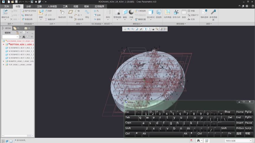Screen dimensions: 255x143
Task: Expand the BOTTOM_ASM_1_ASM_1 tree node
Action: [x=4, y=44]
